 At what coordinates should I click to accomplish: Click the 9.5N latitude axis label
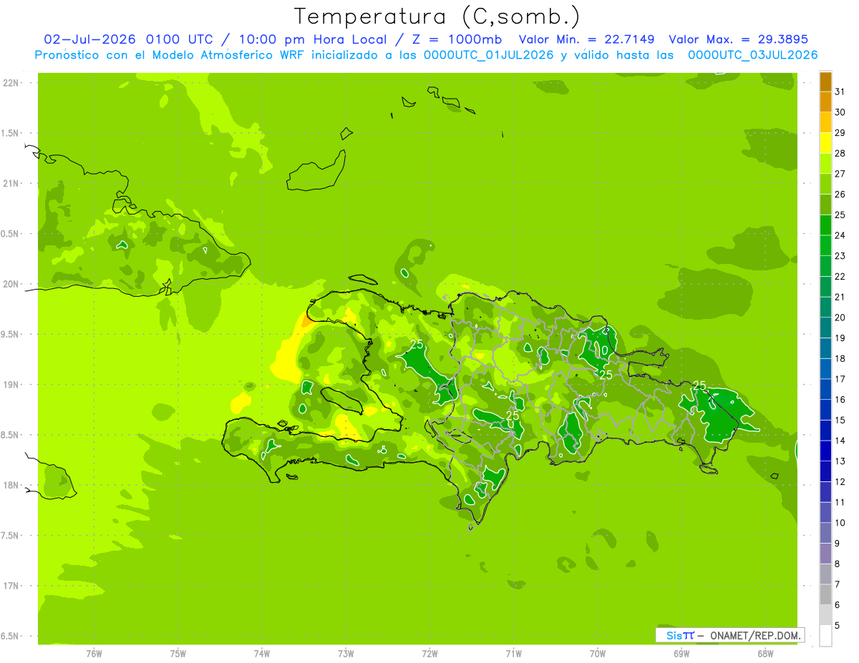(11, 334)
